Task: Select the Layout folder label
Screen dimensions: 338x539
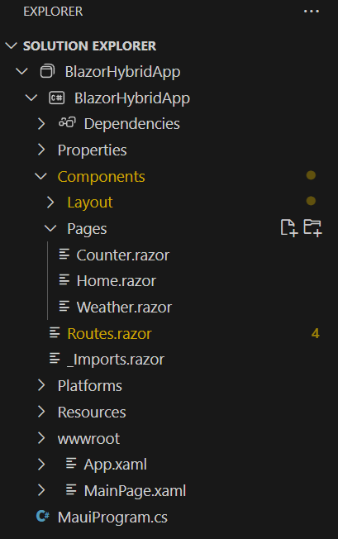Action: (x=89, y=203)
